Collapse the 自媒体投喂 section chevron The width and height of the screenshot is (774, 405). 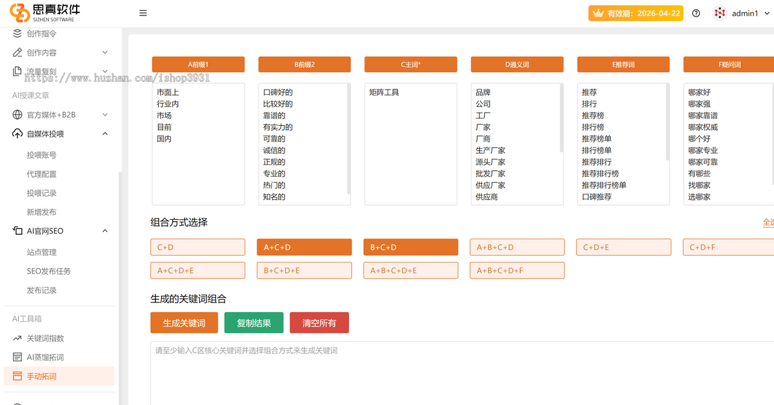pos(105,133)
